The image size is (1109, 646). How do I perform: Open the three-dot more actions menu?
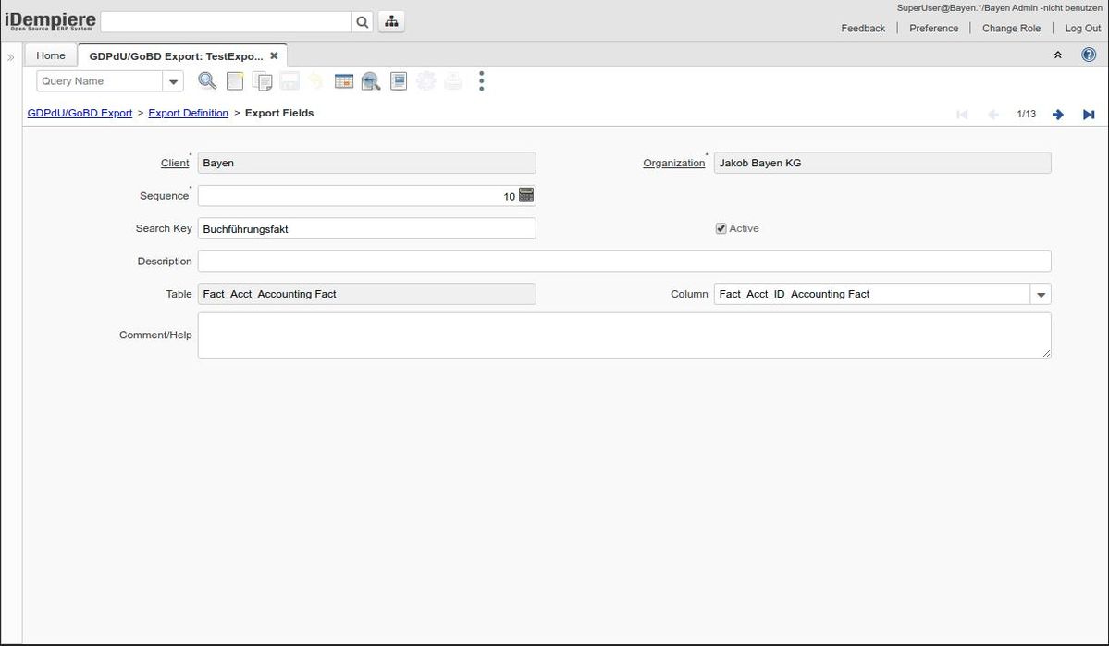point(481,81)
